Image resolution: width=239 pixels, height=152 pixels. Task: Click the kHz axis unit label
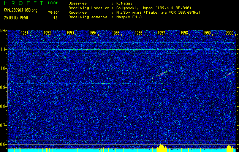click(x=3, y=31)
